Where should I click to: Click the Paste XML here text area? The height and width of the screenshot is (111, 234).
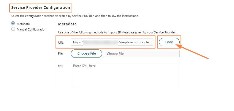click(x=125, y=74)
